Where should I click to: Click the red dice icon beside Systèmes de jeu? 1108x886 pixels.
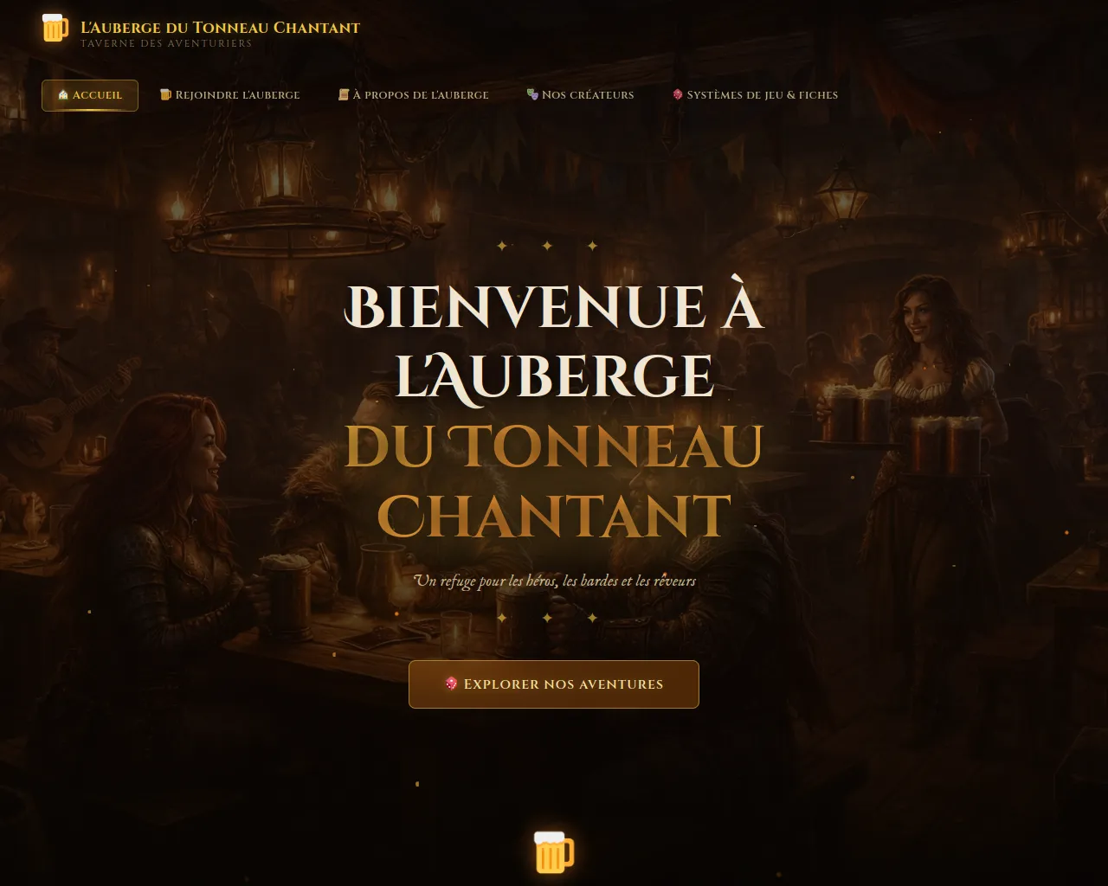point(678,94)
